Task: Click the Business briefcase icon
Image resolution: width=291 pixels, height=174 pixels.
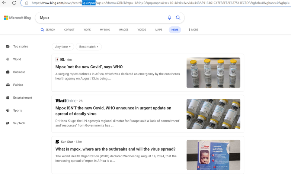Action: 8,72
